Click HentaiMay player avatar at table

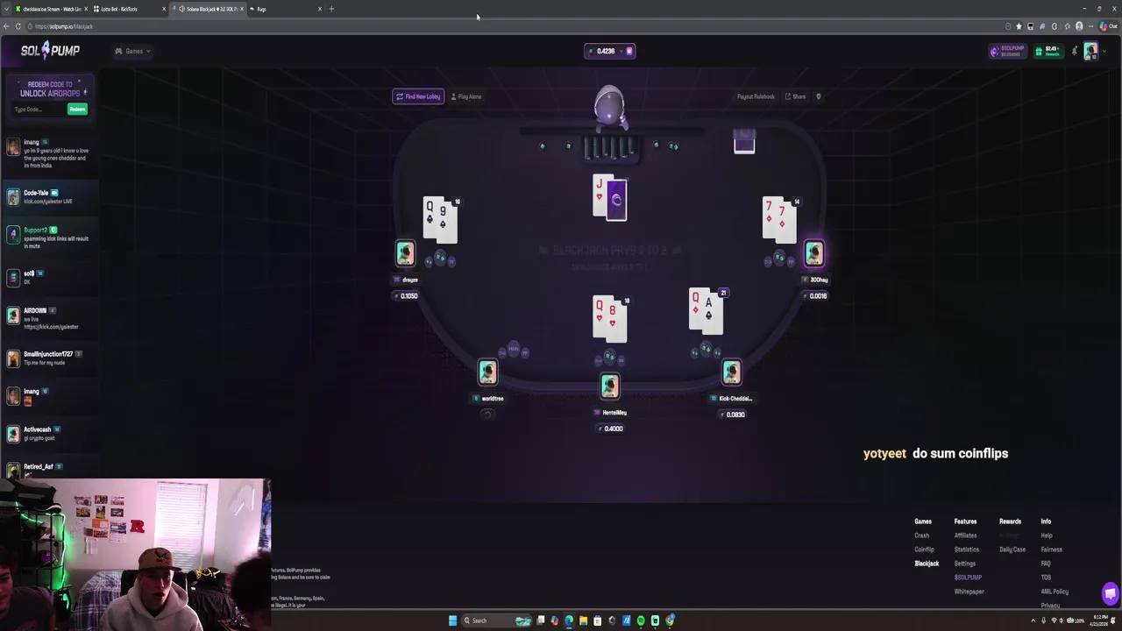point(609,386)
